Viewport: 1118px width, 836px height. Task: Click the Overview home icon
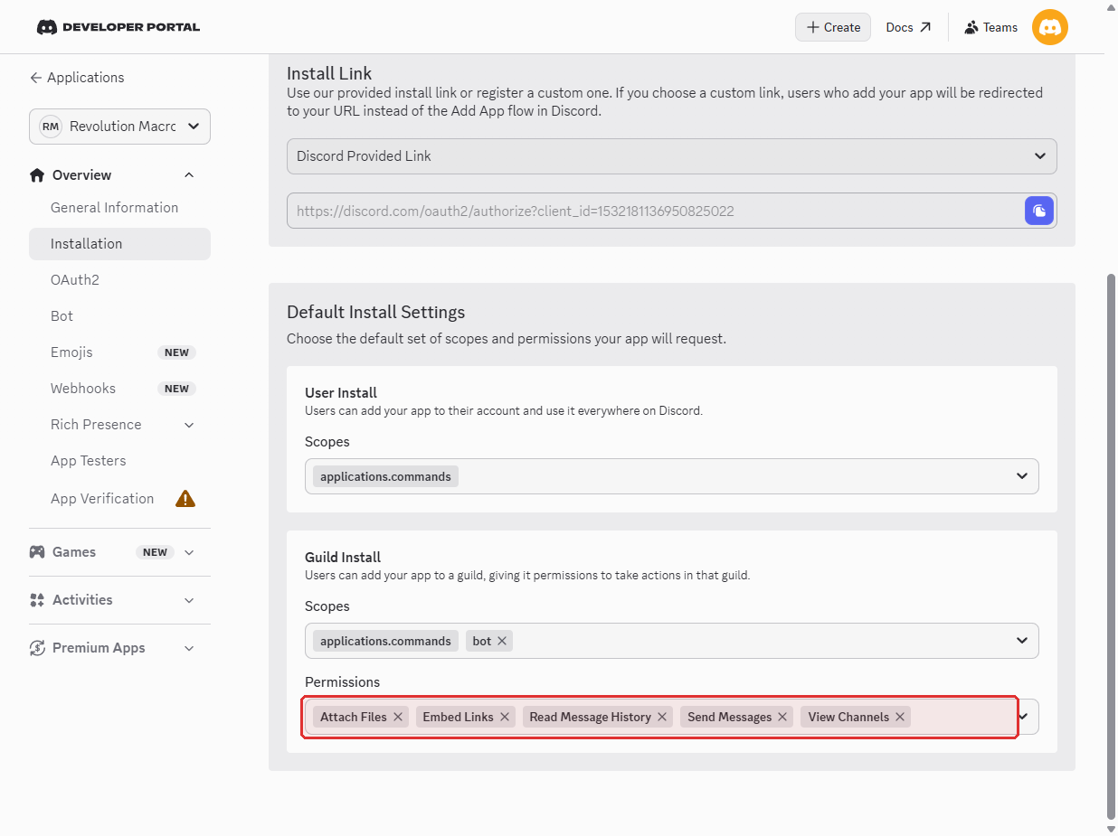tap(37, 174)
